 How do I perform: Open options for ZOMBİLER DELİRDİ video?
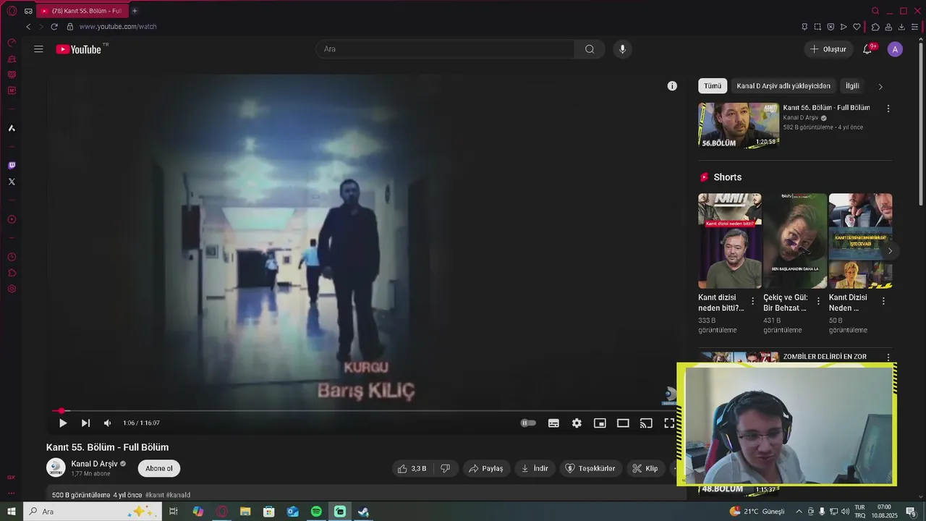coord(888,357)
